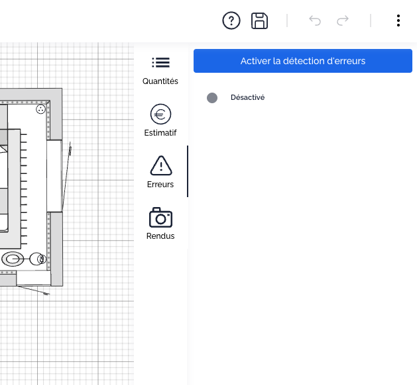
Task: Open the Quantités list icon
Action: coord(161,63)
